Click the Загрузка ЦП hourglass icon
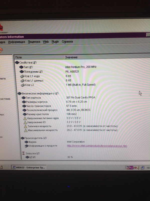 23,153
